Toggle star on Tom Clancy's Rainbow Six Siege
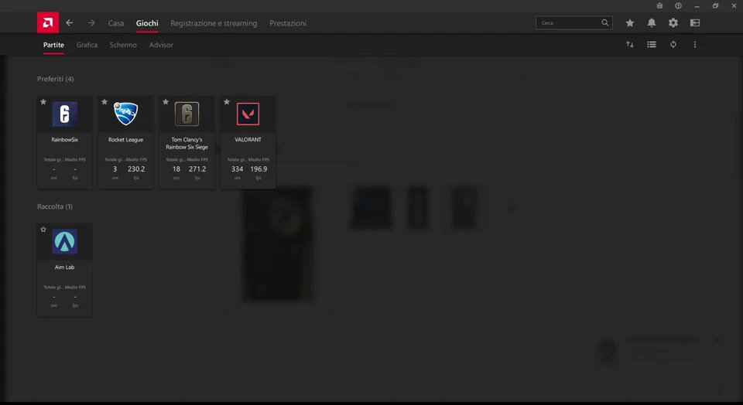This screenshot has width=743, height=405. [x=166, y=102]
